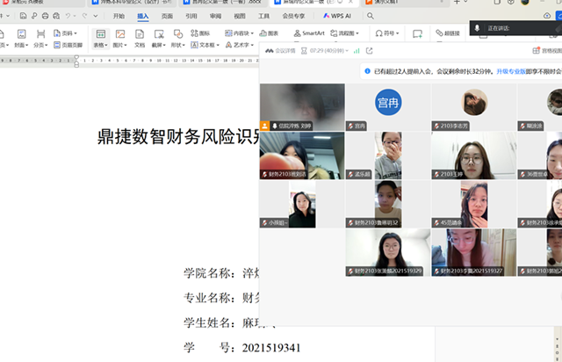Expand the quick access toolbar customize chevron

tap(96, 16)
